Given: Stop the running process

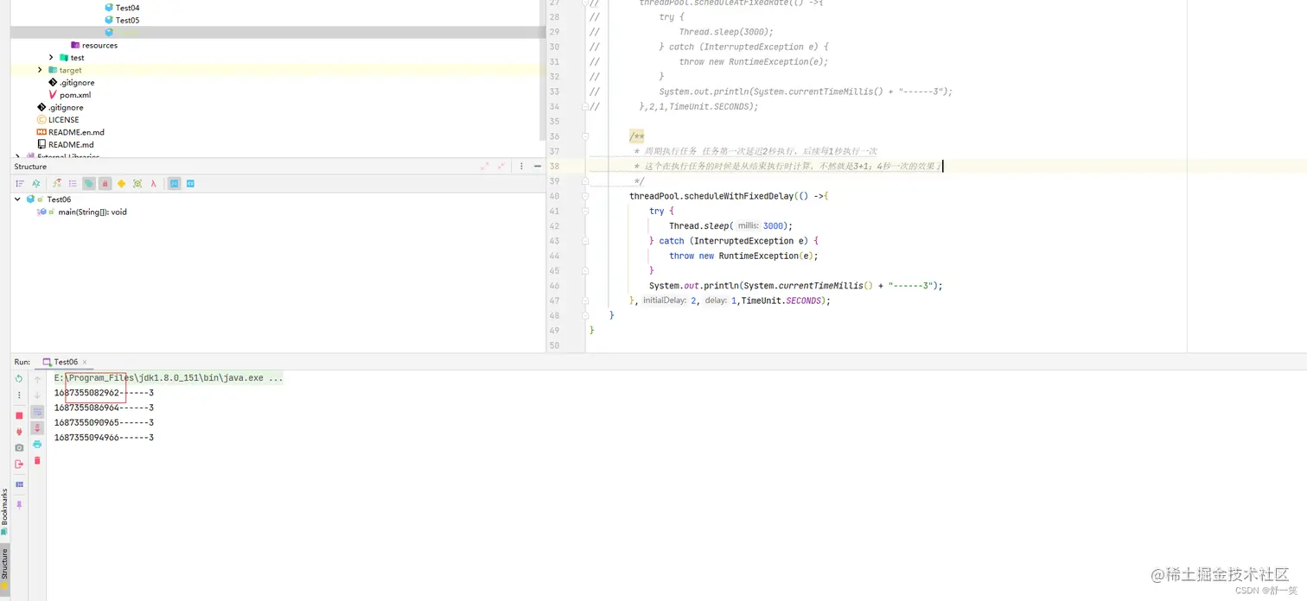Looking at the screenshot, I should point(19,415).
